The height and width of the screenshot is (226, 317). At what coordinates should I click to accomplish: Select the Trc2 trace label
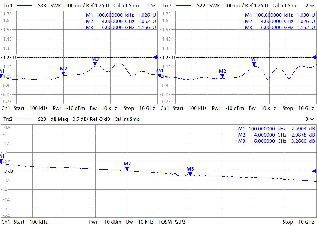[x=167, y=6]
